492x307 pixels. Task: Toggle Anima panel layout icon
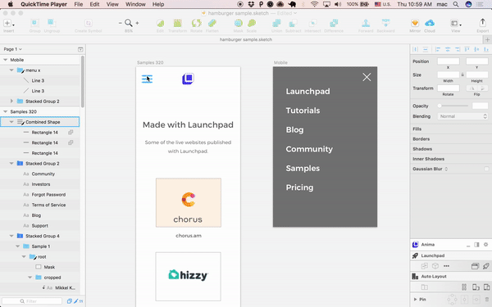476,244
